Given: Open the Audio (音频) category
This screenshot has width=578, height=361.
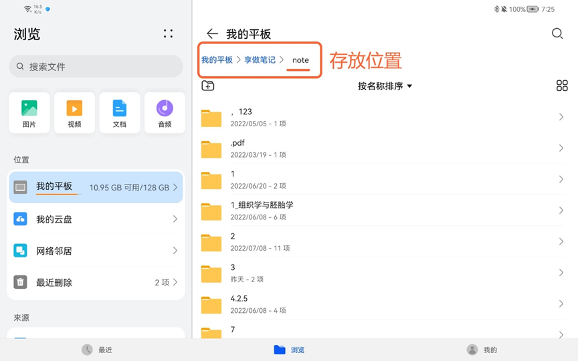Looking at the screenshot, I should (x=165, y=112).
